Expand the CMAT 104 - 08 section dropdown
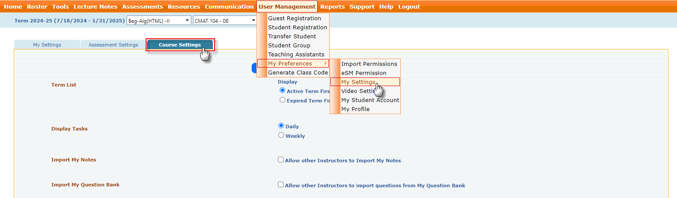Screen dimensions: 677x198 coord(225,21)
